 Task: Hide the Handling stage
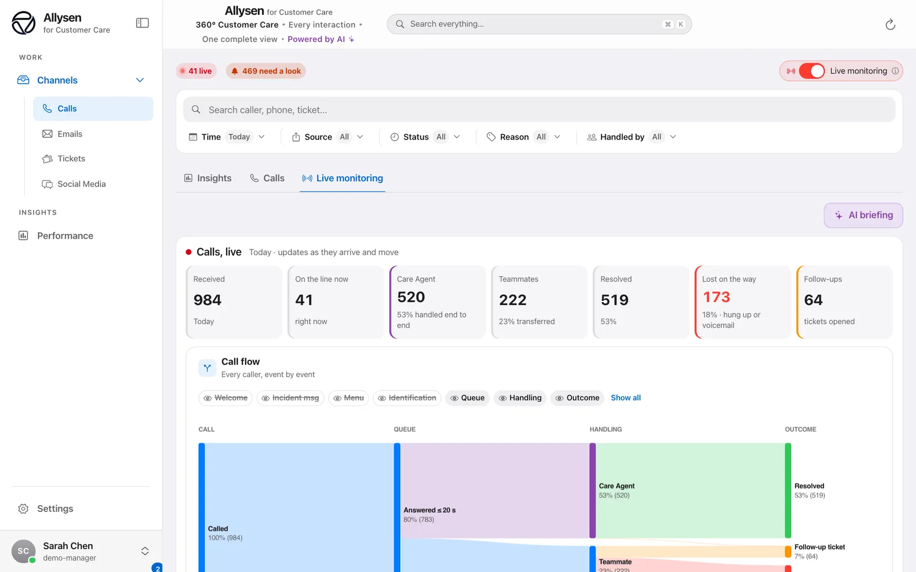pos(520,398)
